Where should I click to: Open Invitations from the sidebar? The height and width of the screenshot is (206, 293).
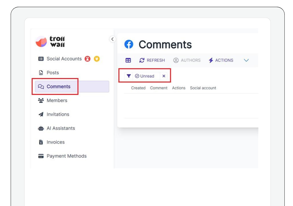[58, 114]
